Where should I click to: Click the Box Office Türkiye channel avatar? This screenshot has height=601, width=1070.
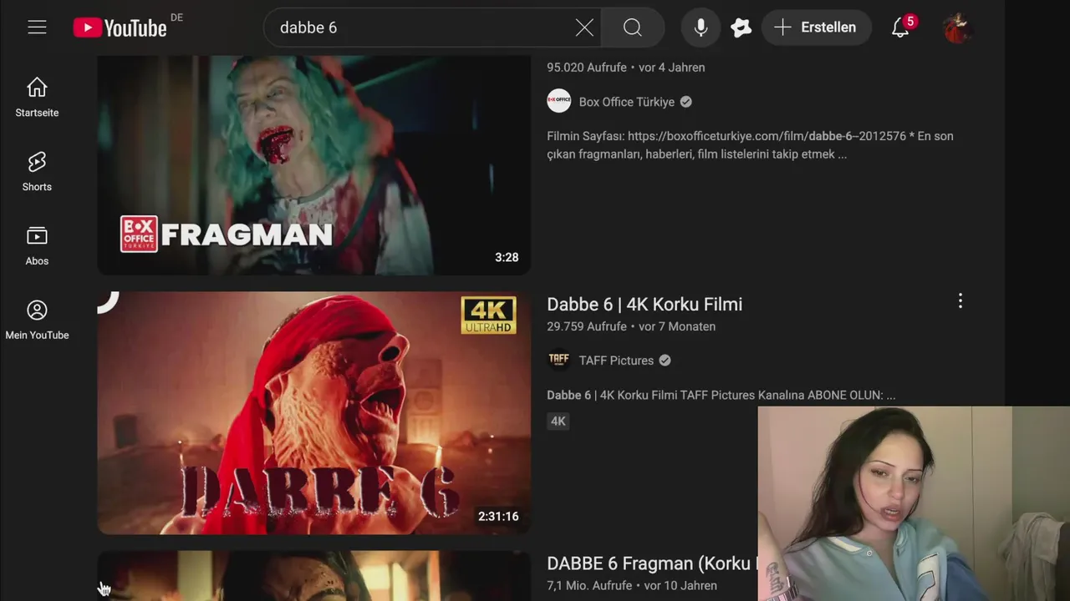(559, 101)
